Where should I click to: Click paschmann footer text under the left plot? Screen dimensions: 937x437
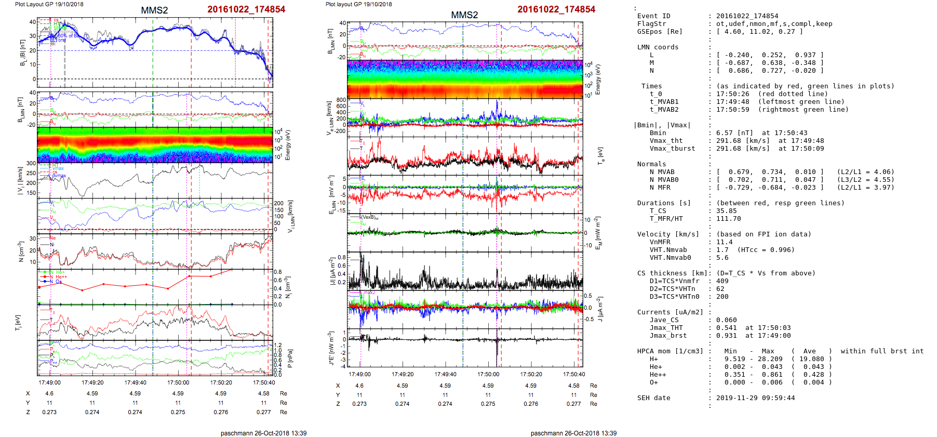(x=263, y=433)
